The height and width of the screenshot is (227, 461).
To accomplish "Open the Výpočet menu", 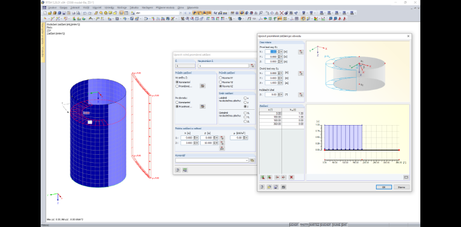I will pyautogui.click(x=96, y=7).
